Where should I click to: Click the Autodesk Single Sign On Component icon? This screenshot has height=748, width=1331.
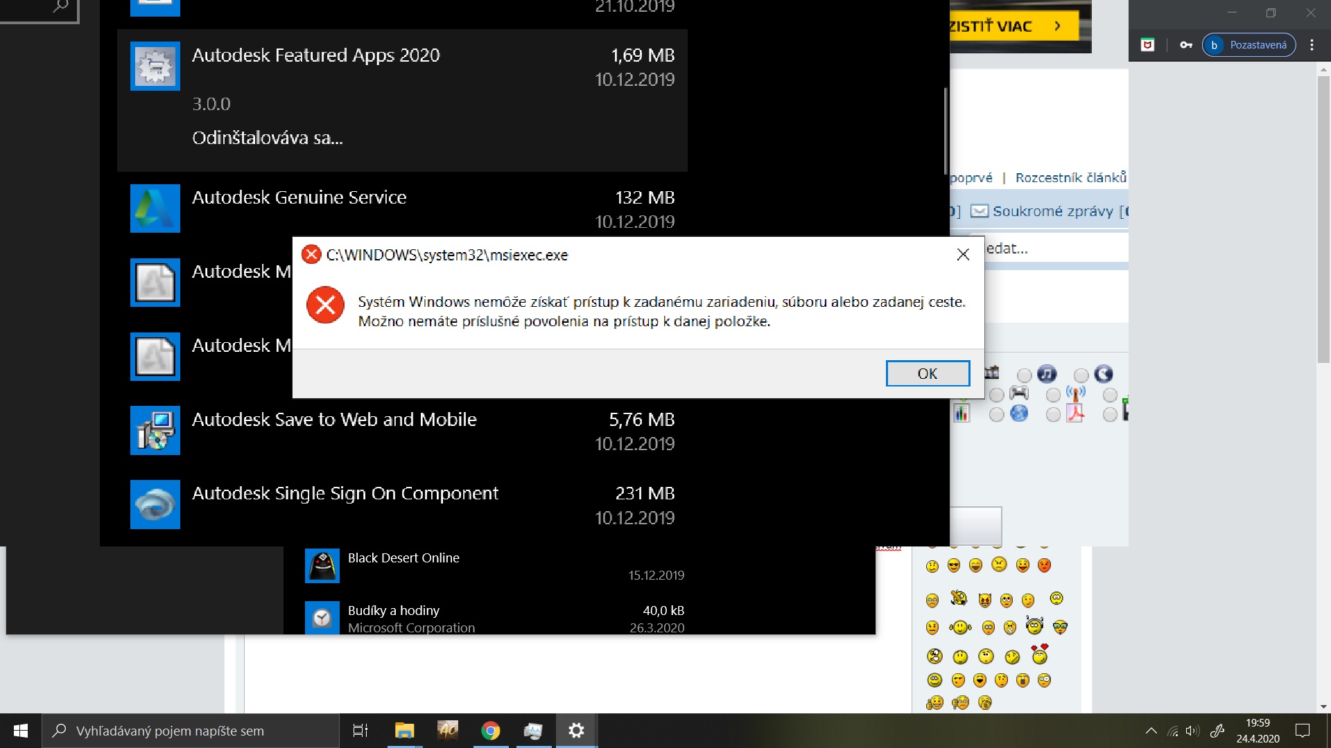(155, 504)
